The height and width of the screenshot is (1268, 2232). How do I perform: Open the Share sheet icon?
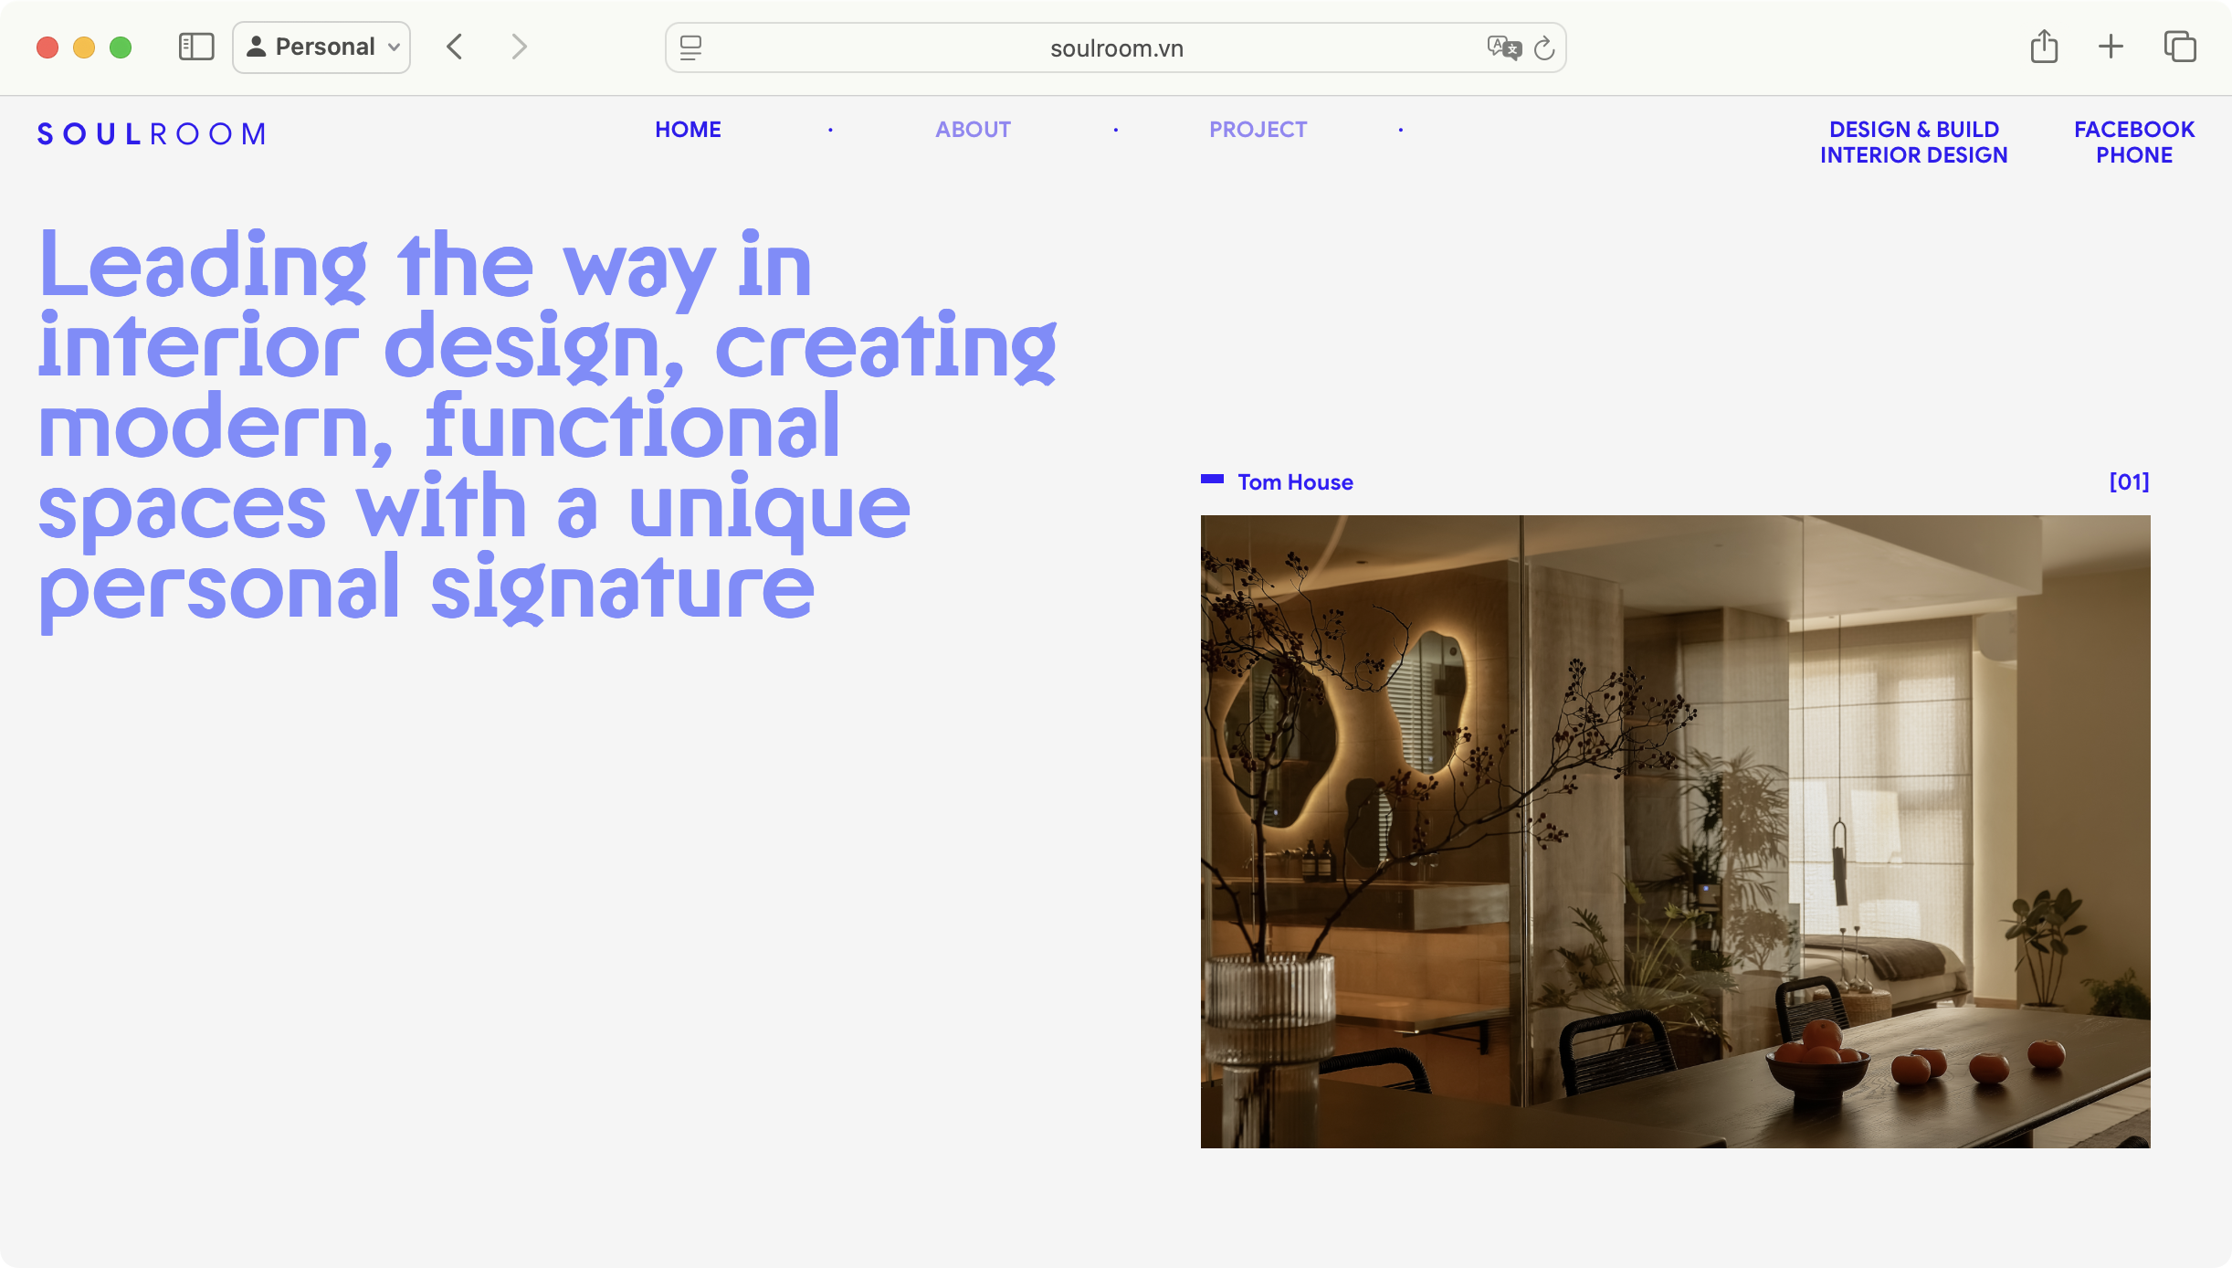[2044, 47]
